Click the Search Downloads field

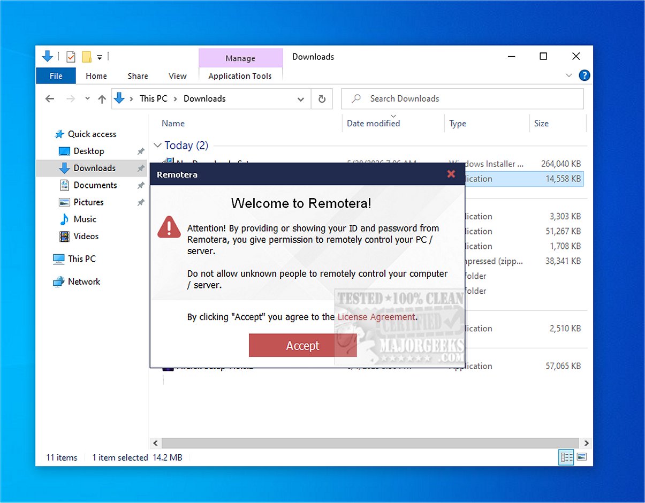point(462,99)
